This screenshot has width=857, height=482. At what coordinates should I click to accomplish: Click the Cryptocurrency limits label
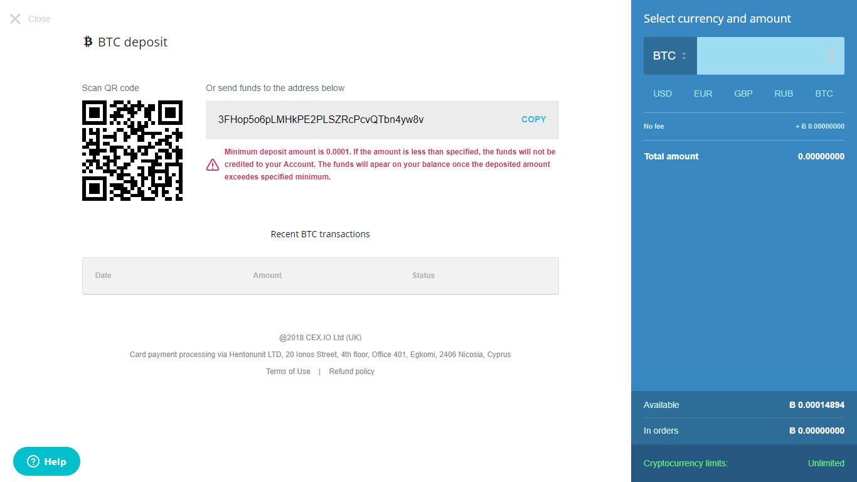[686, 464]
